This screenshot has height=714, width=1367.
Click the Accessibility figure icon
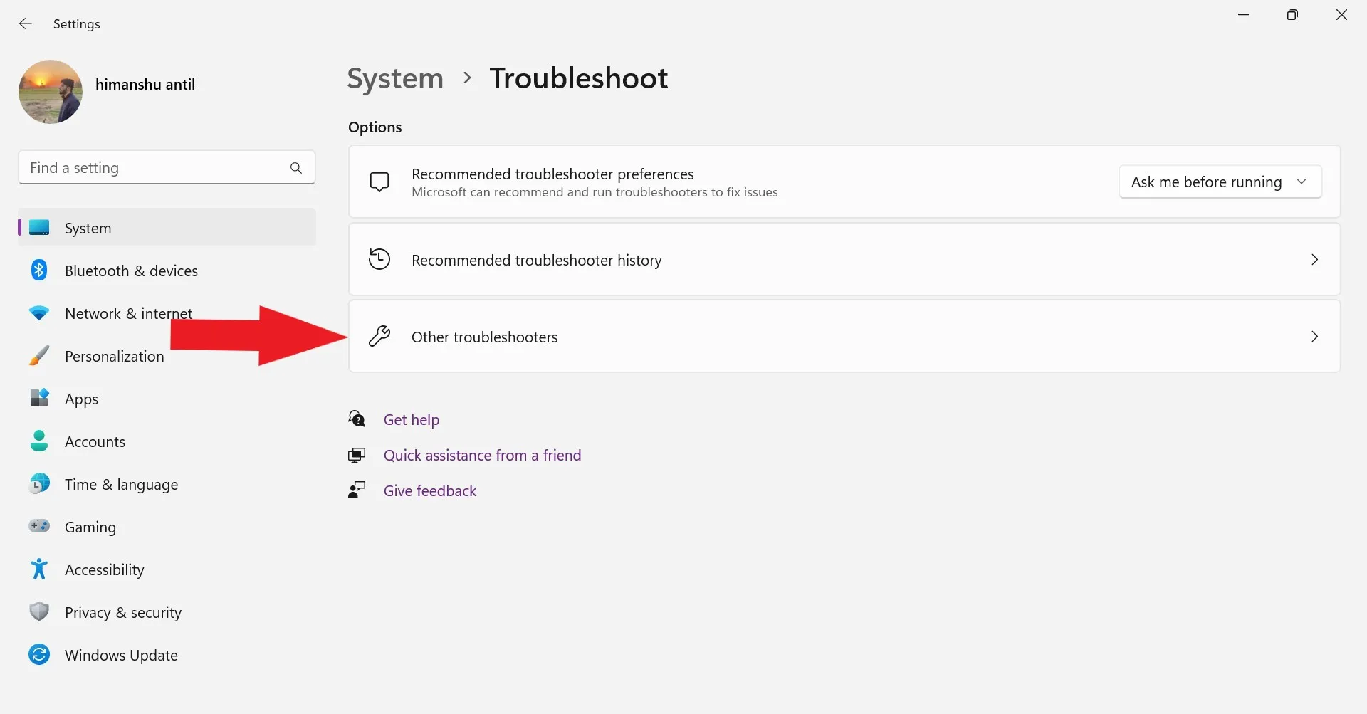coord(39,569)
